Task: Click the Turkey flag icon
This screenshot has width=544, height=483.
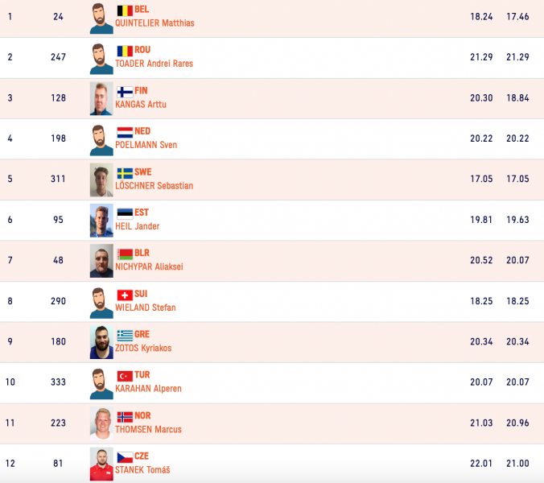Action: [x=125, y=376]
